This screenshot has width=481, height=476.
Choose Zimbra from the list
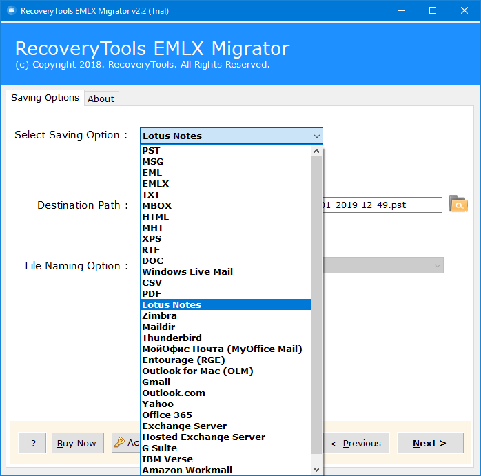(x=225, y=316)
